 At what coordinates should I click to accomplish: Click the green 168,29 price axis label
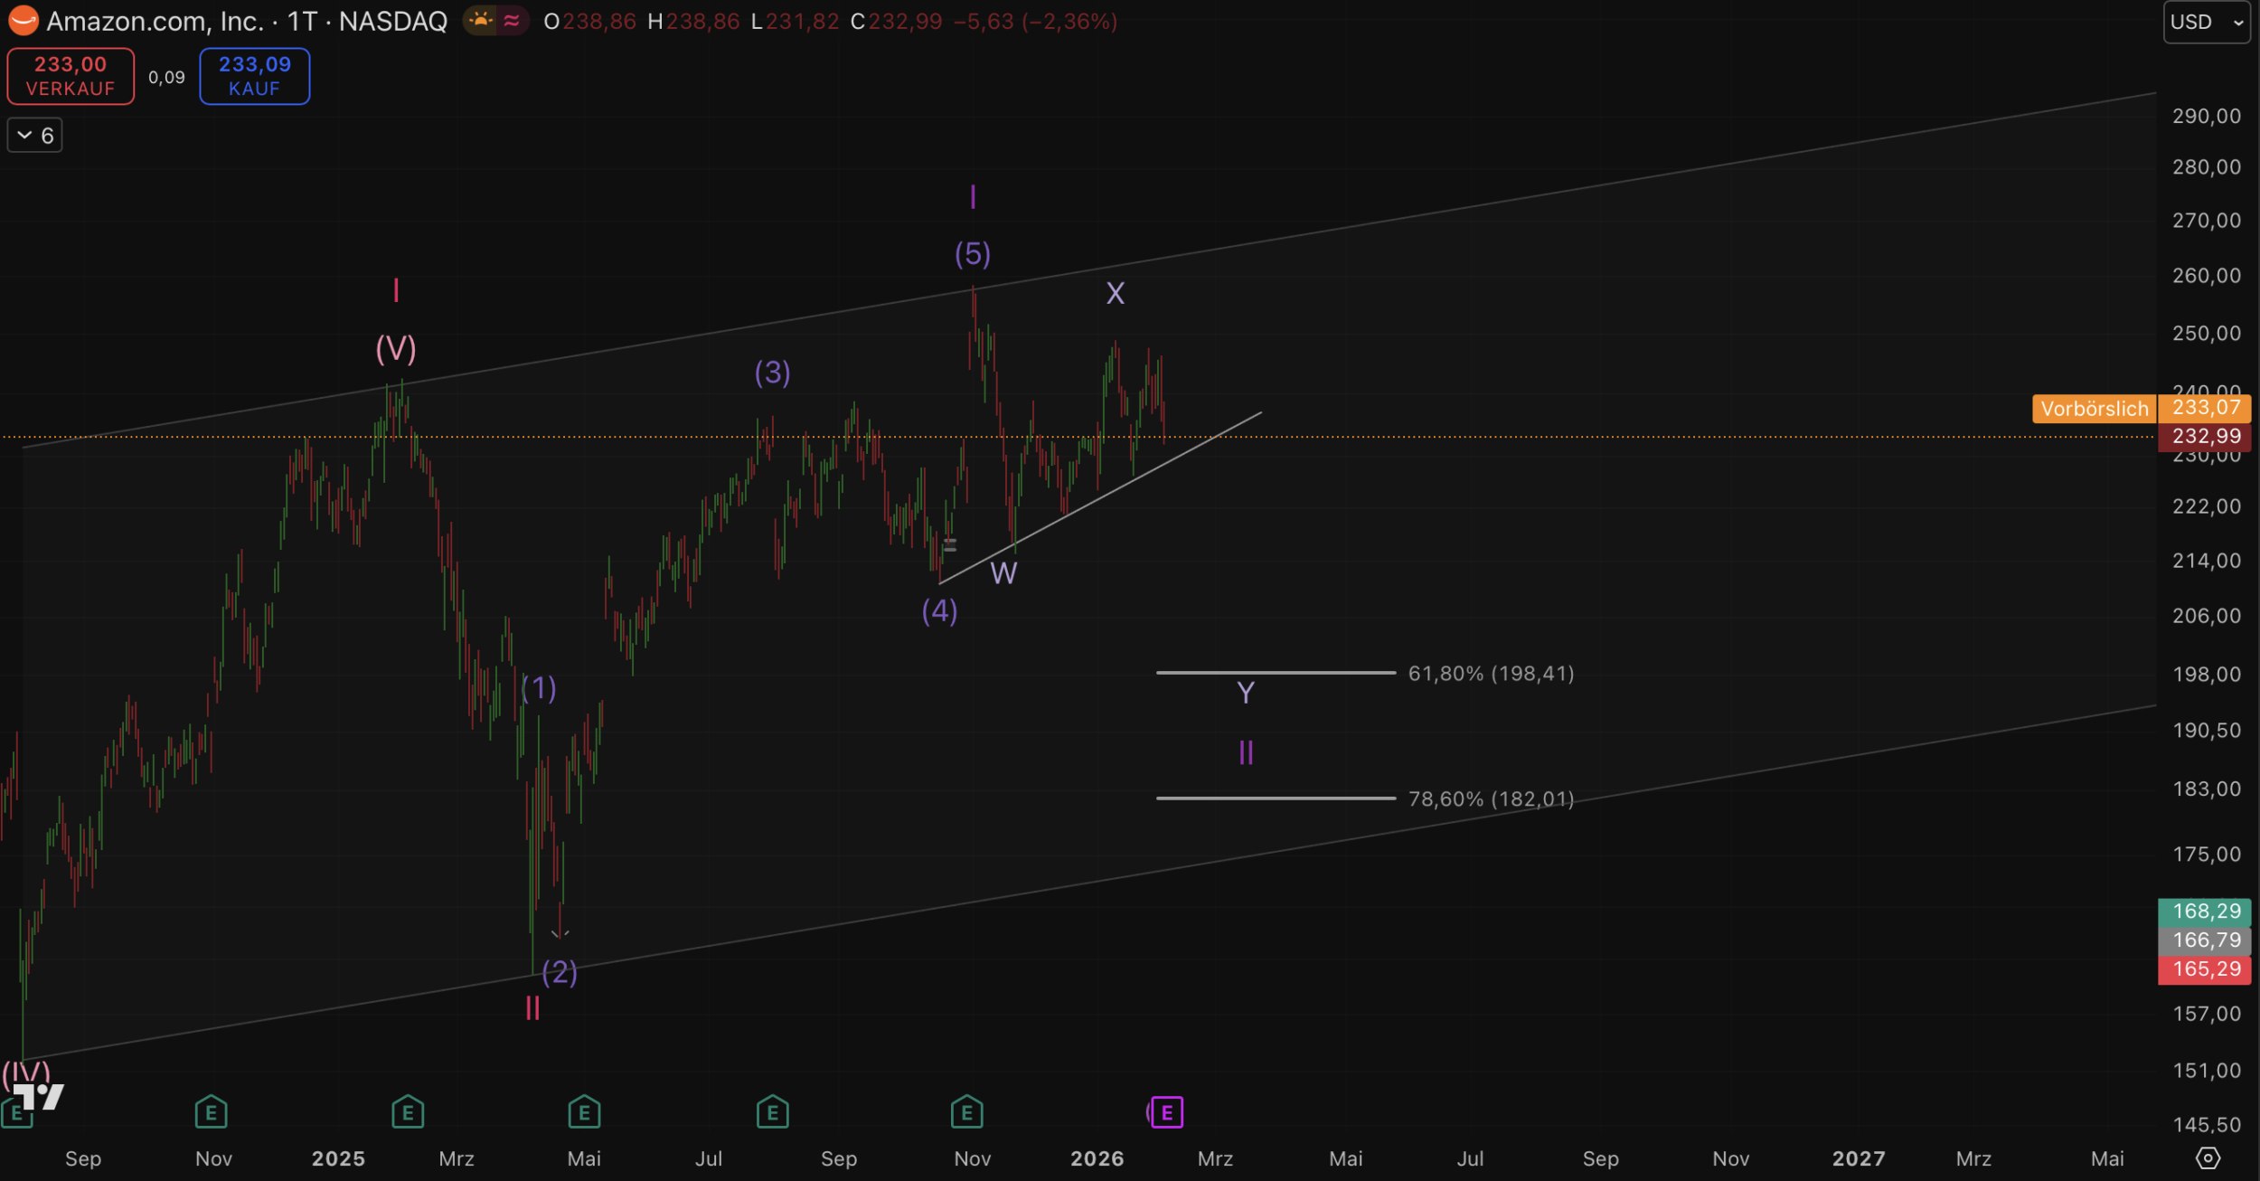(x=2207, y=912)
